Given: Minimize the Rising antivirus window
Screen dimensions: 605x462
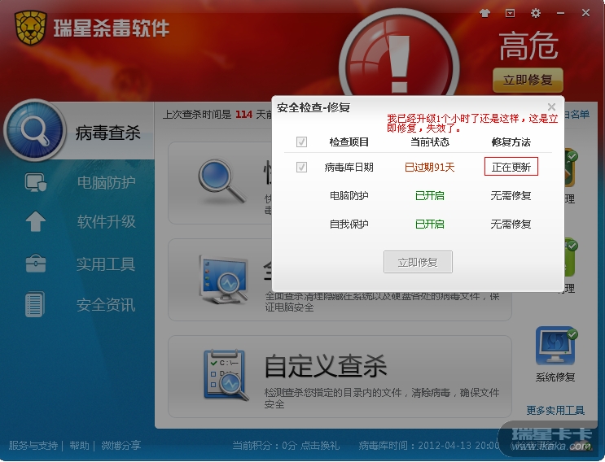Looking at the screenshot, I should tap(561, 14).
